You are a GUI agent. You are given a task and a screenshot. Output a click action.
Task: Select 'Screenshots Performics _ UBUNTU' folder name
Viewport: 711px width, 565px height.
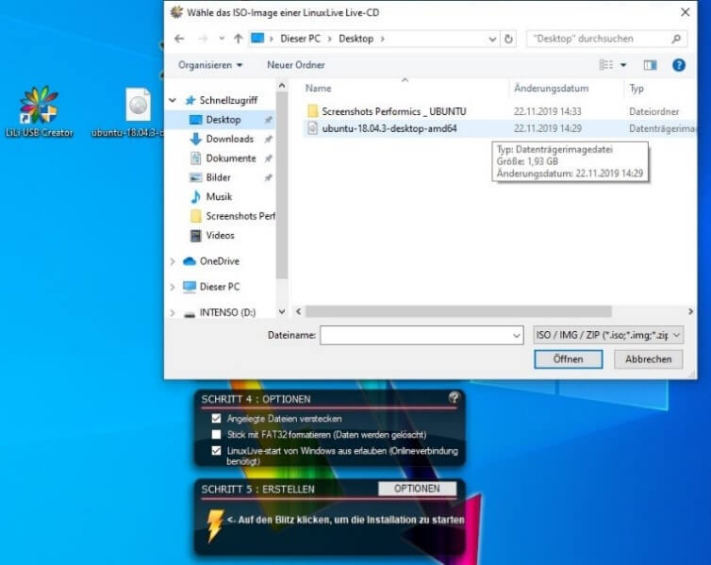(x=393, y=111)
